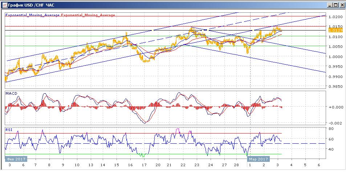This screenshot has width=346, height=172.
Task: Maximize the USD/CHF chart window
Action: tap(335, 5)
